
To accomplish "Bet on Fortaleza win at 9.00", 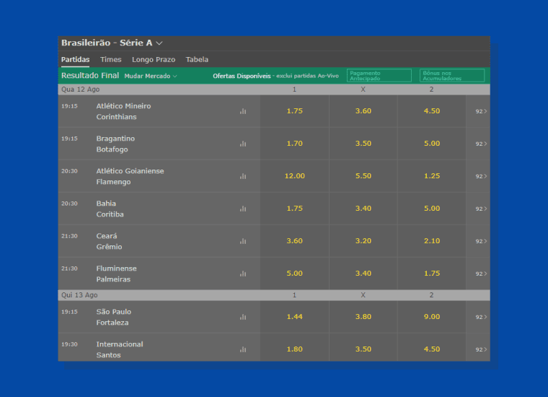I will pos(432,317).
